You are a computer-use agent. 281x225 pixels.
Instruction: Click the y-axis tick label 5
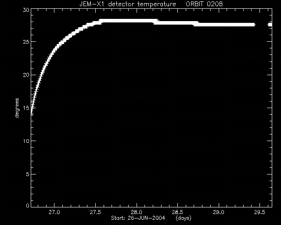click(x=28, y=174)
